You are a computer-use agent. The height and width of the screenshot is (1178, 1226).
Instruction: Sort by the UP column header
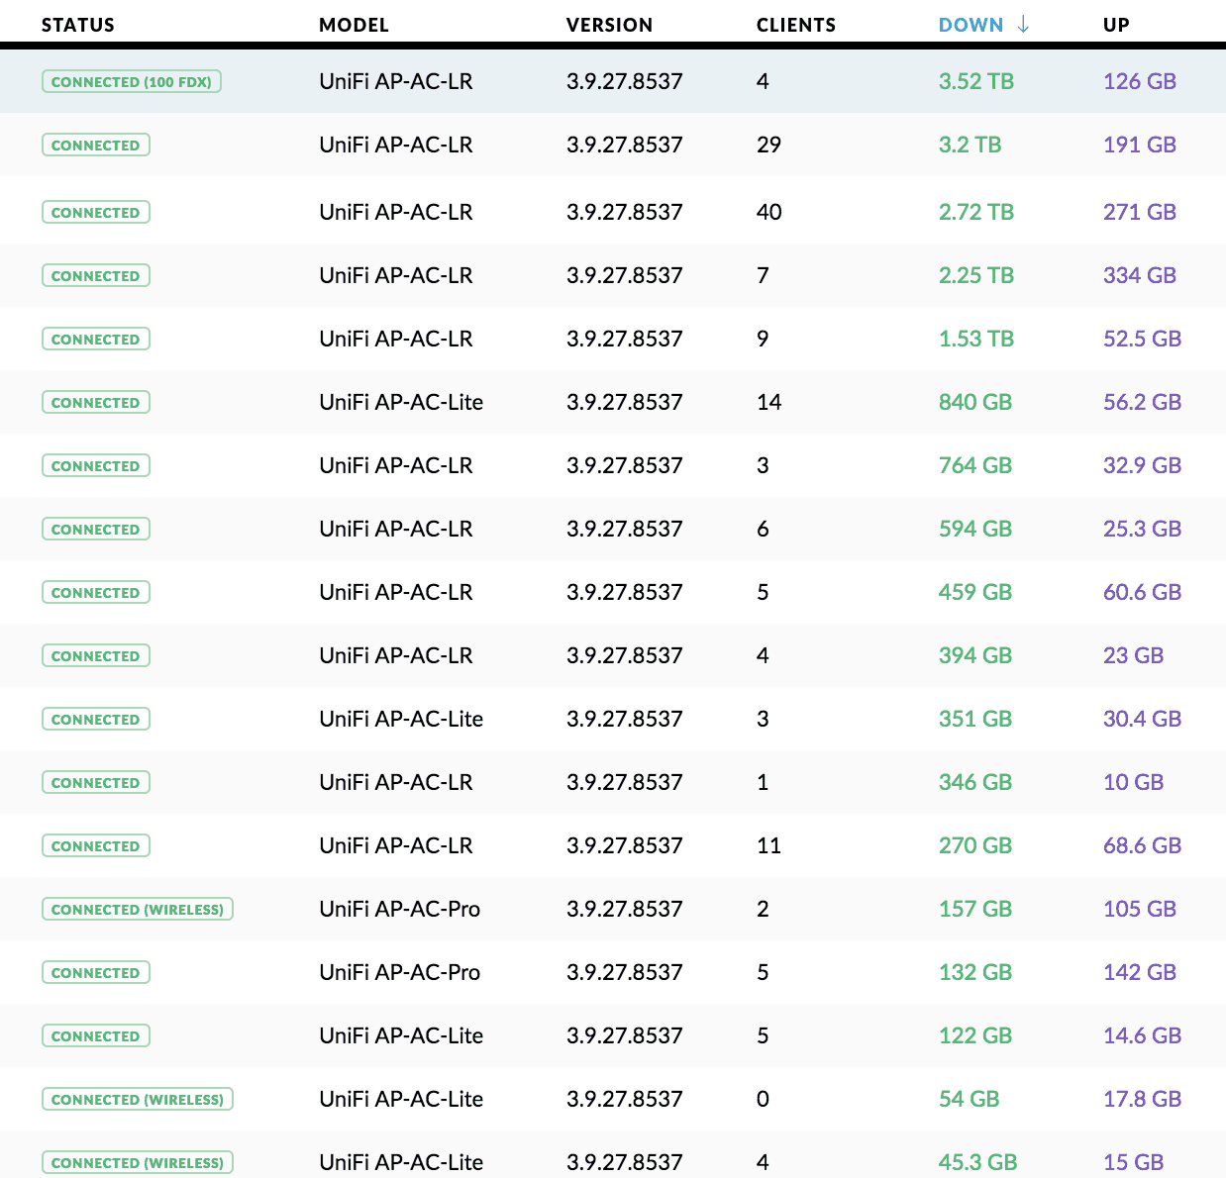(x=1116, y=25)
